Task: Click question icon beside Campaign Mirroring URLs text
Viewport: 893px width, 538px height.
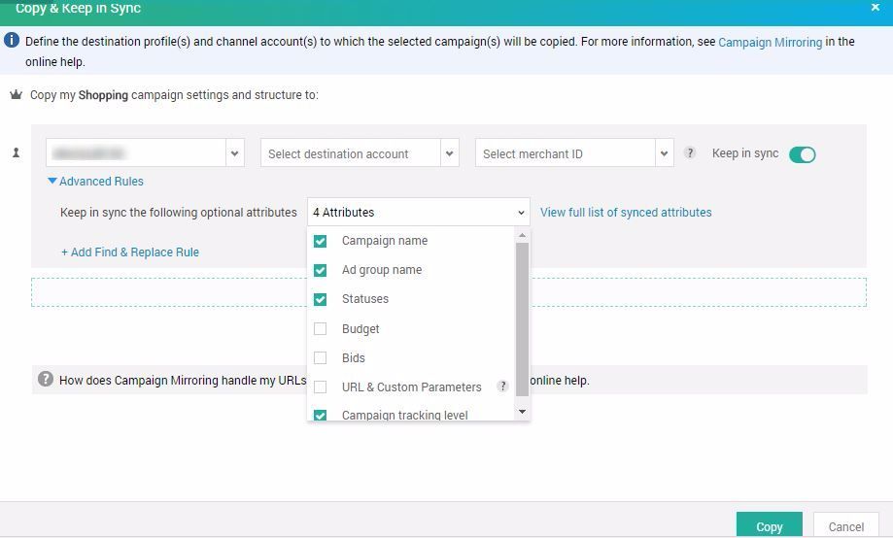Action: 45,379
